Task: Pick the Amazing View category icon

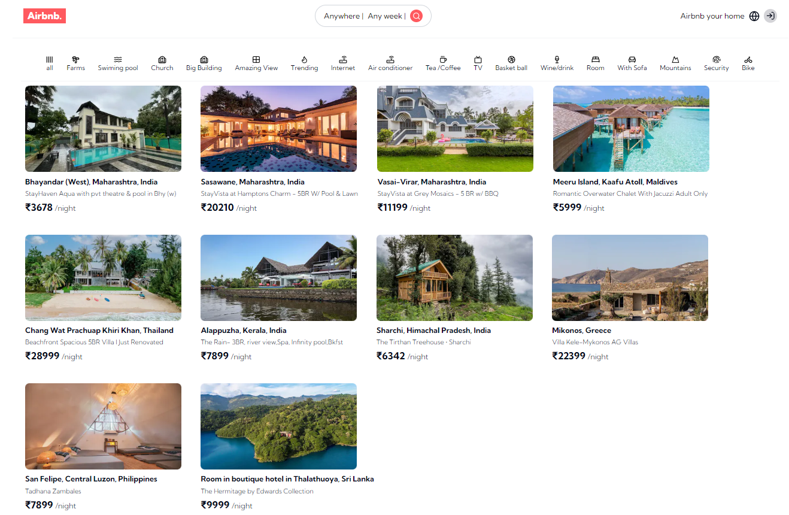Action: 256,60
